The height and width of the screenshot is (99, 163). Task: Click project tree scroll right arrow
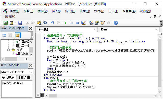pyautogui.click(x=27, y=59)
